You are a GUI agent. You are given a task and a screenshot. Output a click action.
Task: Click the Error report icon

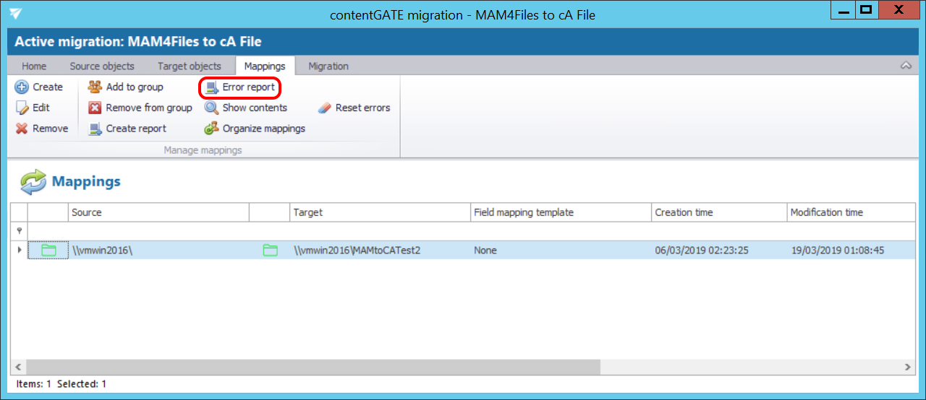tap(211, 87)
